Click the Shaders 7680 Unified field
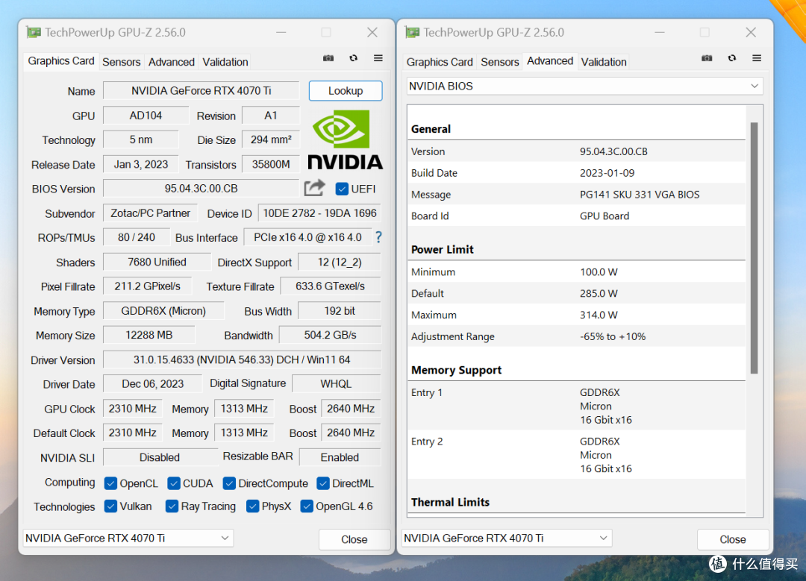The width and height of the screenshot is (806, 581). tap(157, 262)
